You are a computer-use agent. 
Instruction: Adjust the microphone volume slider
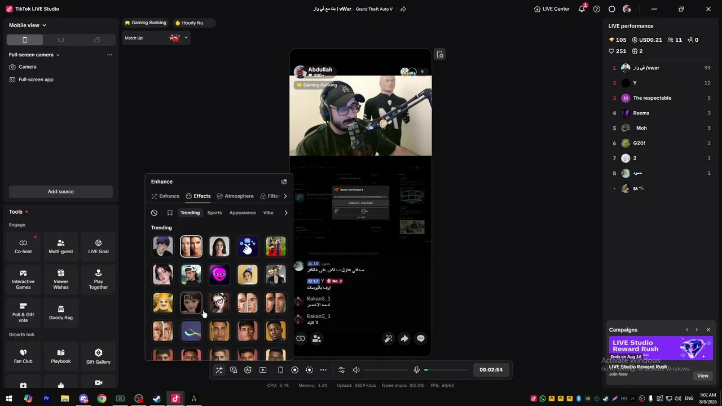(446, 370)
